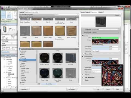Select the Tinted - Blue glass swatch
Screen dimensions: 131x98
tap(44, 73)
